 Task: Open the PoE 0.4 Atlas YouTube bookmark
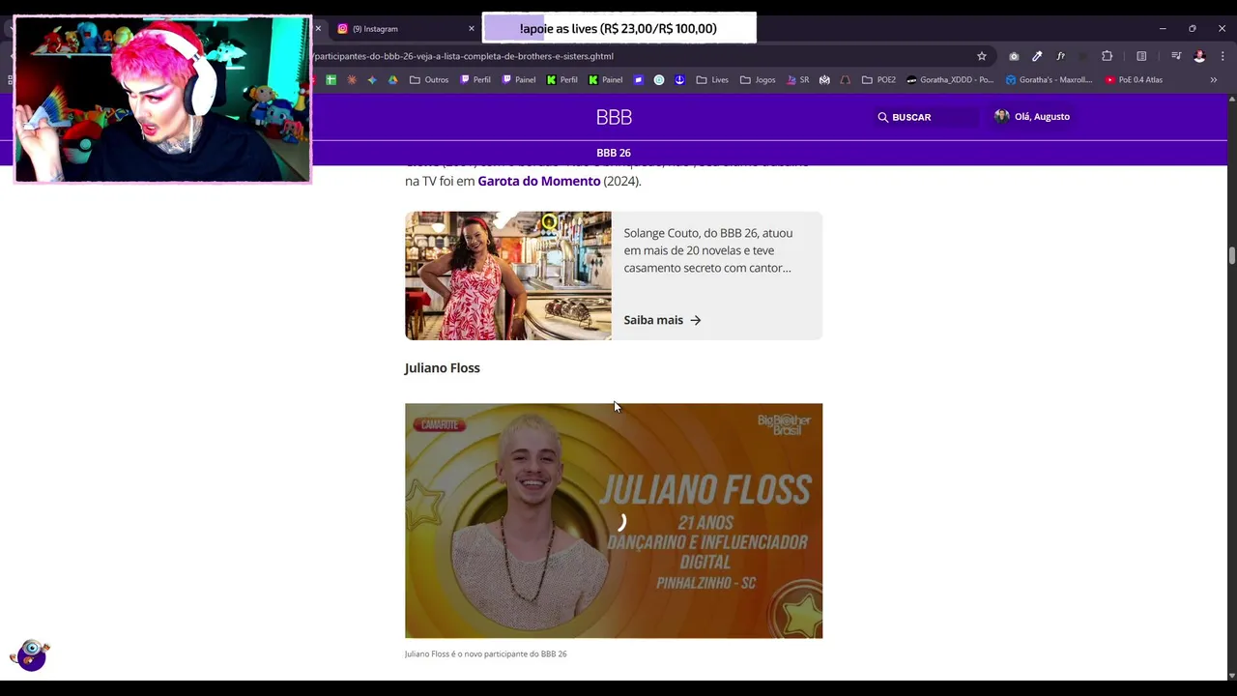[1135, 80]
